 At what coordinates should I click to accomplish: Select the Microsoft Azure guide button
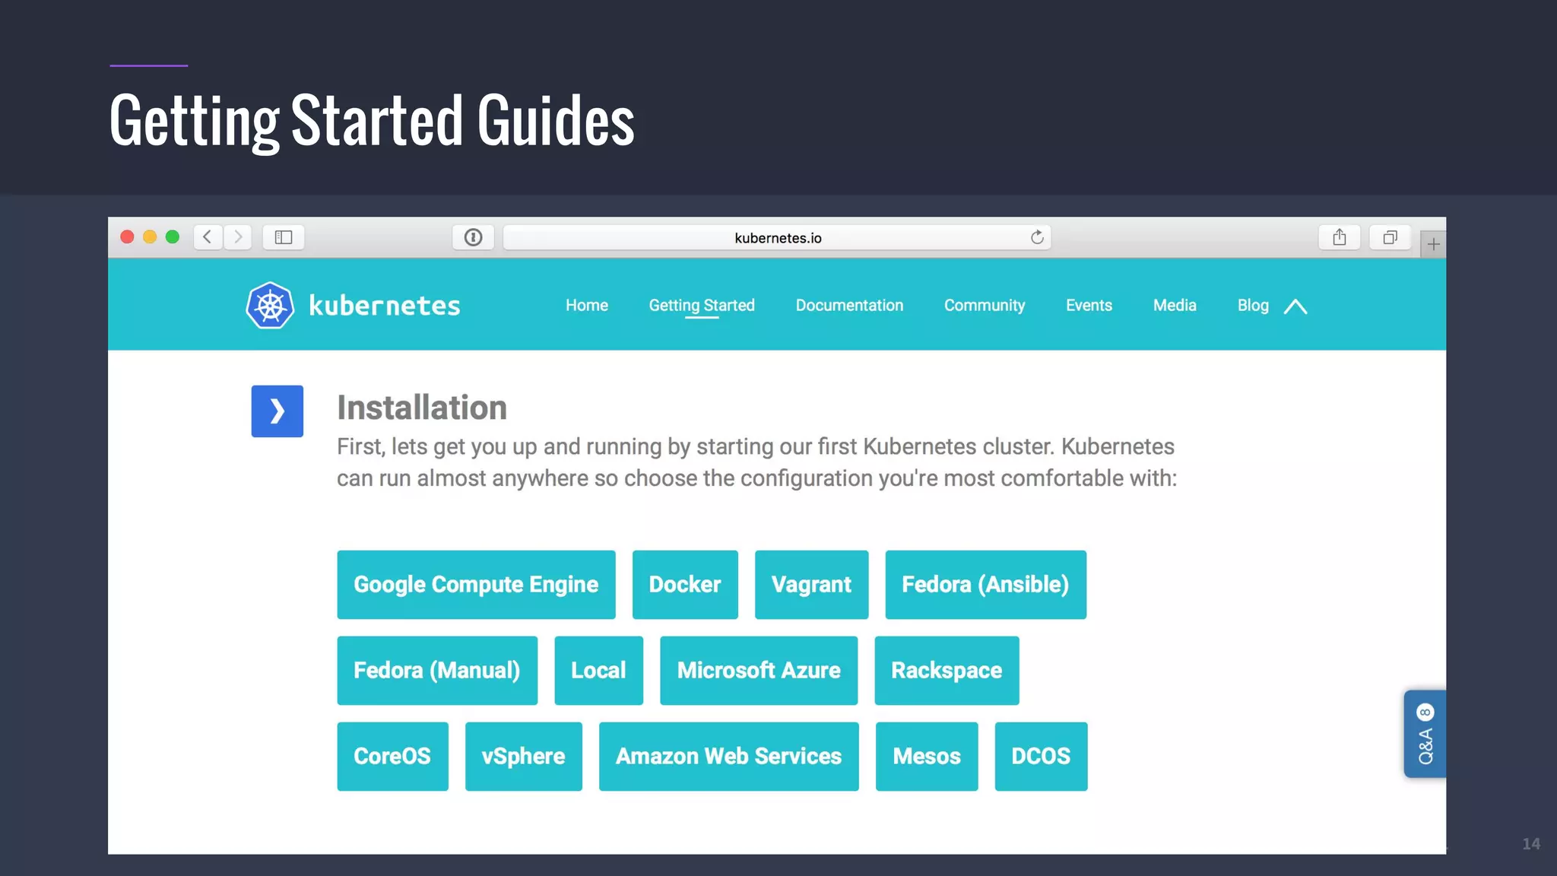(x=758, y=671)
